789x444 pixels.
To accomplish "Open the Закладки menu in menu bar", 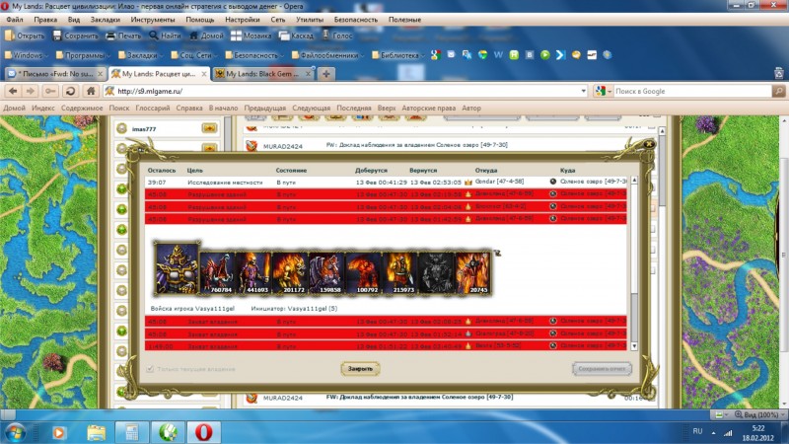I will click(106, 20).
